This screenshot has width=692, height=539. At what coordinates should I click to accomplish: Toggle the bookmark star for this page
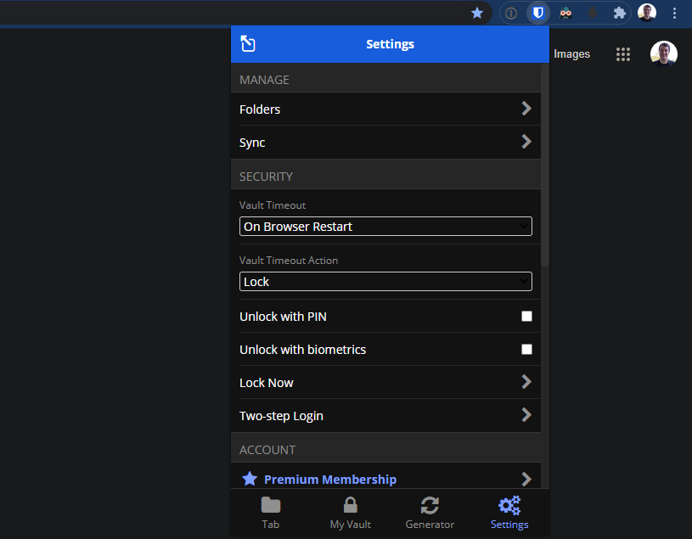click(x=477, y=13)
